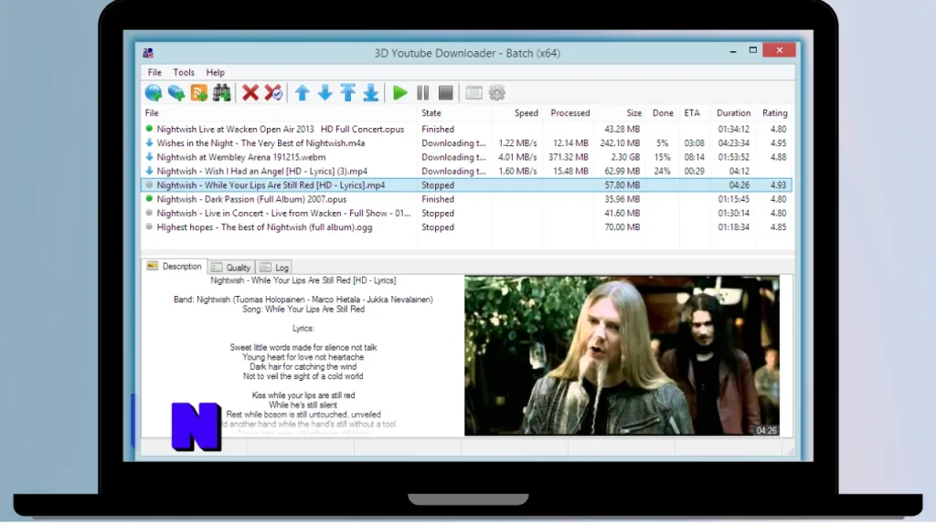
Task: Click the resize grip in status bar corner
Action: 790,451
